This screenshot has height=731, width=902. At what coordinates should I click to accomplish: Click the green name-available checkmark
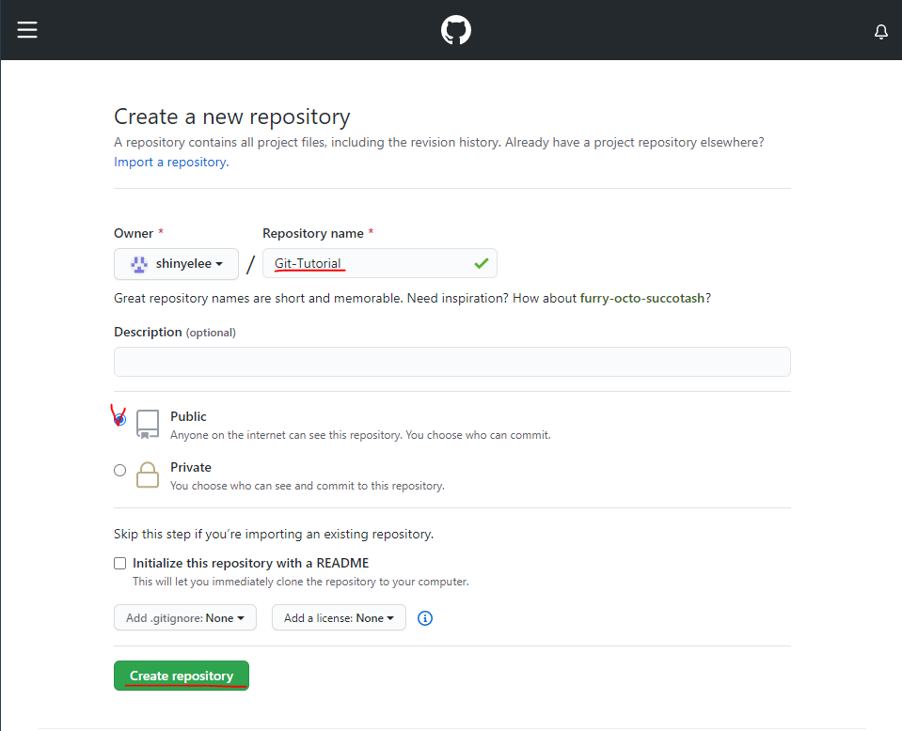point(482,263)
